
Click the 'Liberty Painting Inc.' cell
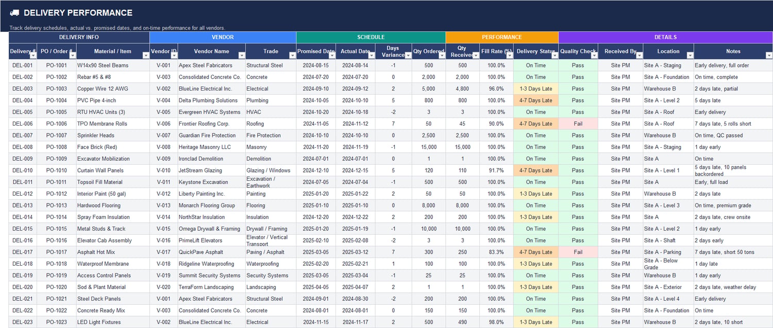click(x=211, y=194)
